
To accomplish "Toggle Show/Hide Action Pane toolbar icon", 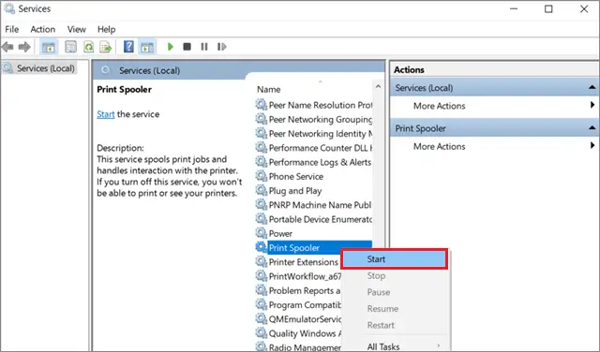I will coord(147,47).
